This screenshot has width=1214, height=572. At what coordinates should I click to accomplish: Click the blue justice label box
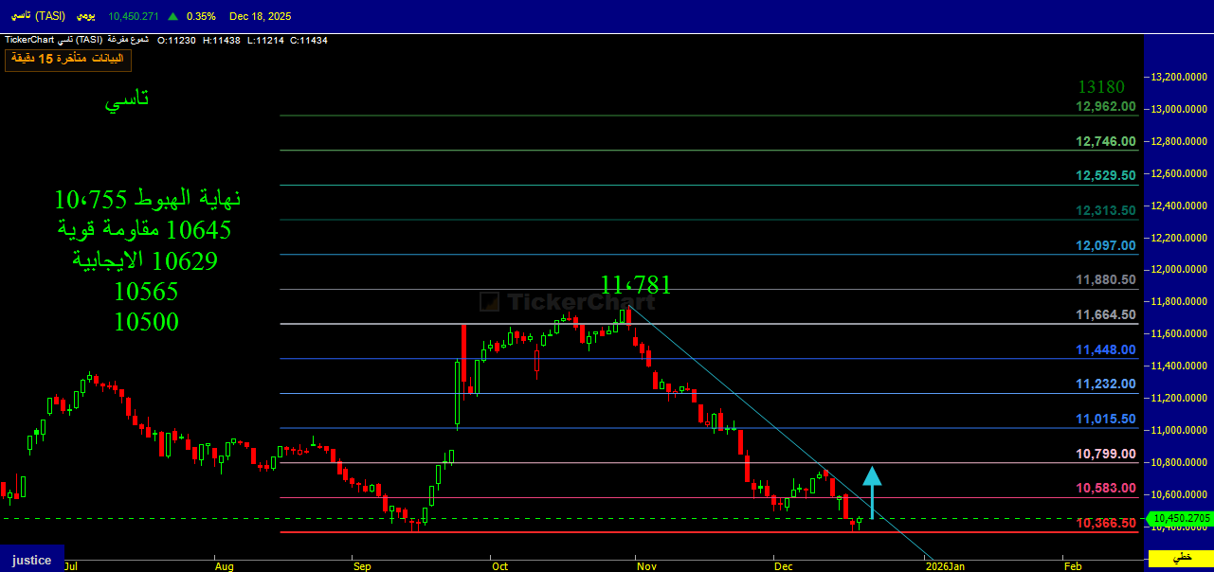click(31, 559)
